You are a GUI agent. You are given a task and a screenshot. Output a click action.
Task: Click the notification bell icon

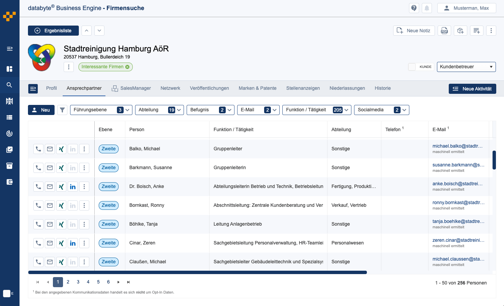pos(427,8)
